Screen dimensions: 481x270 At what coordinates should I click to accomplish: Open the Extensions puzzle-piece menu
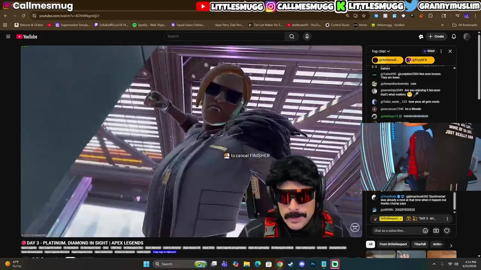point(431,16)
